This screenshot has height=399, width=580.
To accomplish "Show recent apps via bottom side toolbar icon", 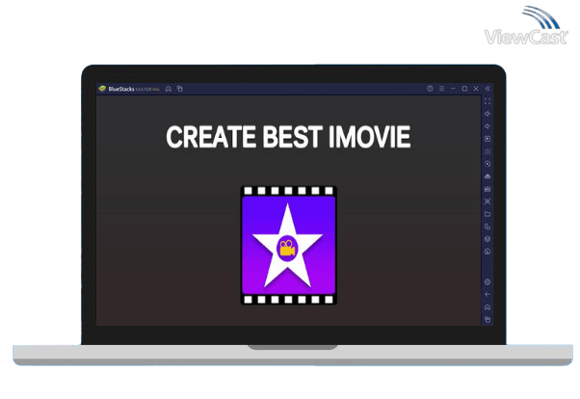I will pyautogui.click(x=488, y=319).
